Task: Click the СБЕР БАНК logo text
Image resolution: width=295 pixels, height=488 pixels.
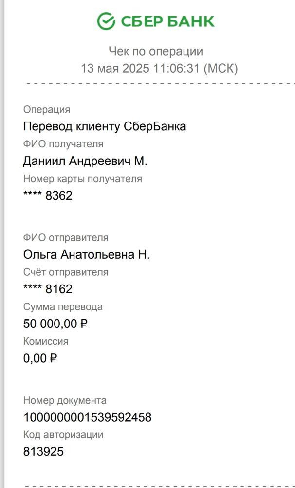Action: pyautogui.click(x=167, y=21)
